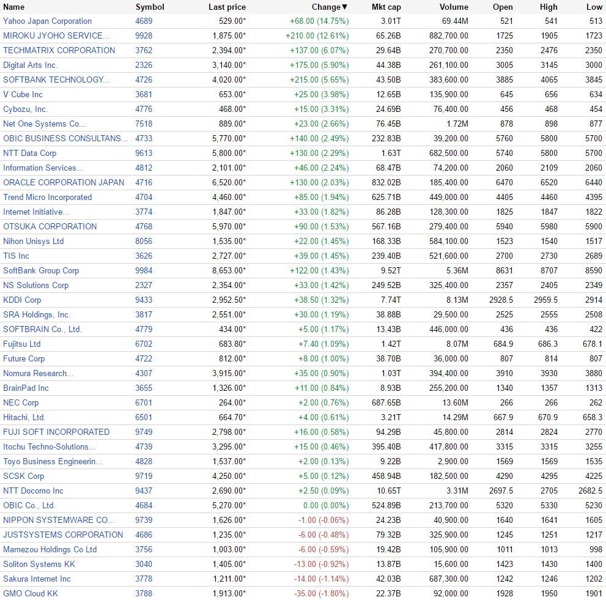606x600 pixels.
Task: Open the Trend Micro Incorporated link
Action: coord(47,198)
